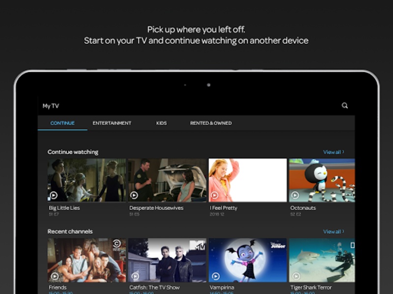The width and height of the screenshot is (393, 294).
Task: Click the 'Tiger Shark Terror' title text
Action: (x=311, y=288)
